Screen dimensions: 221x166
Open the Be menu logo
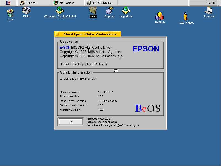8,3
